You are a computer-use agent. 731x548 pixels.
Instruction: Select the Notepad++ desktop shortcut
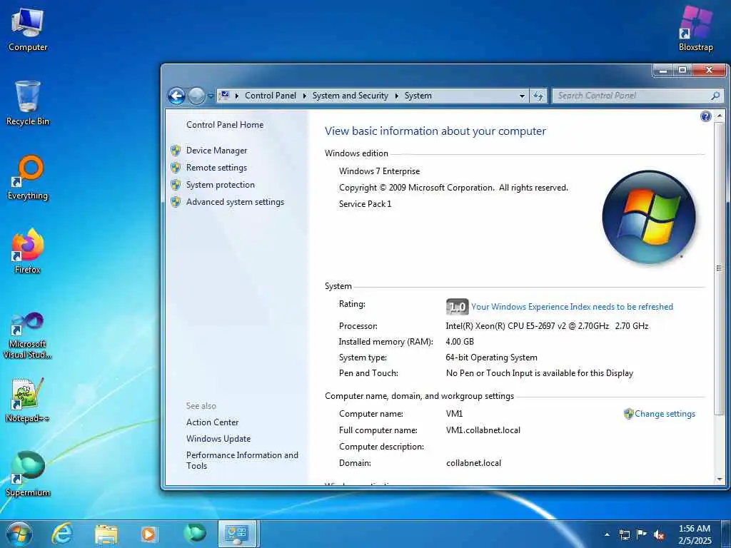click(28, 400)
